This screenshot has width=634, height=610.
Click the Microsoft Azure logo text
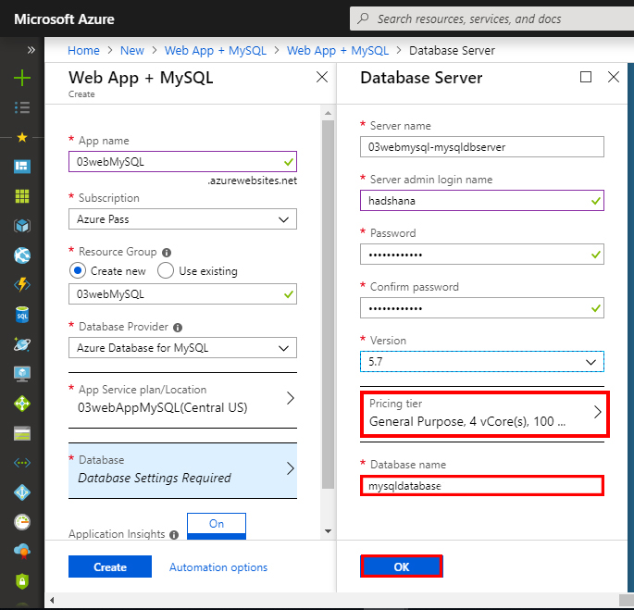pyautogui.click(x=64, y=19)
